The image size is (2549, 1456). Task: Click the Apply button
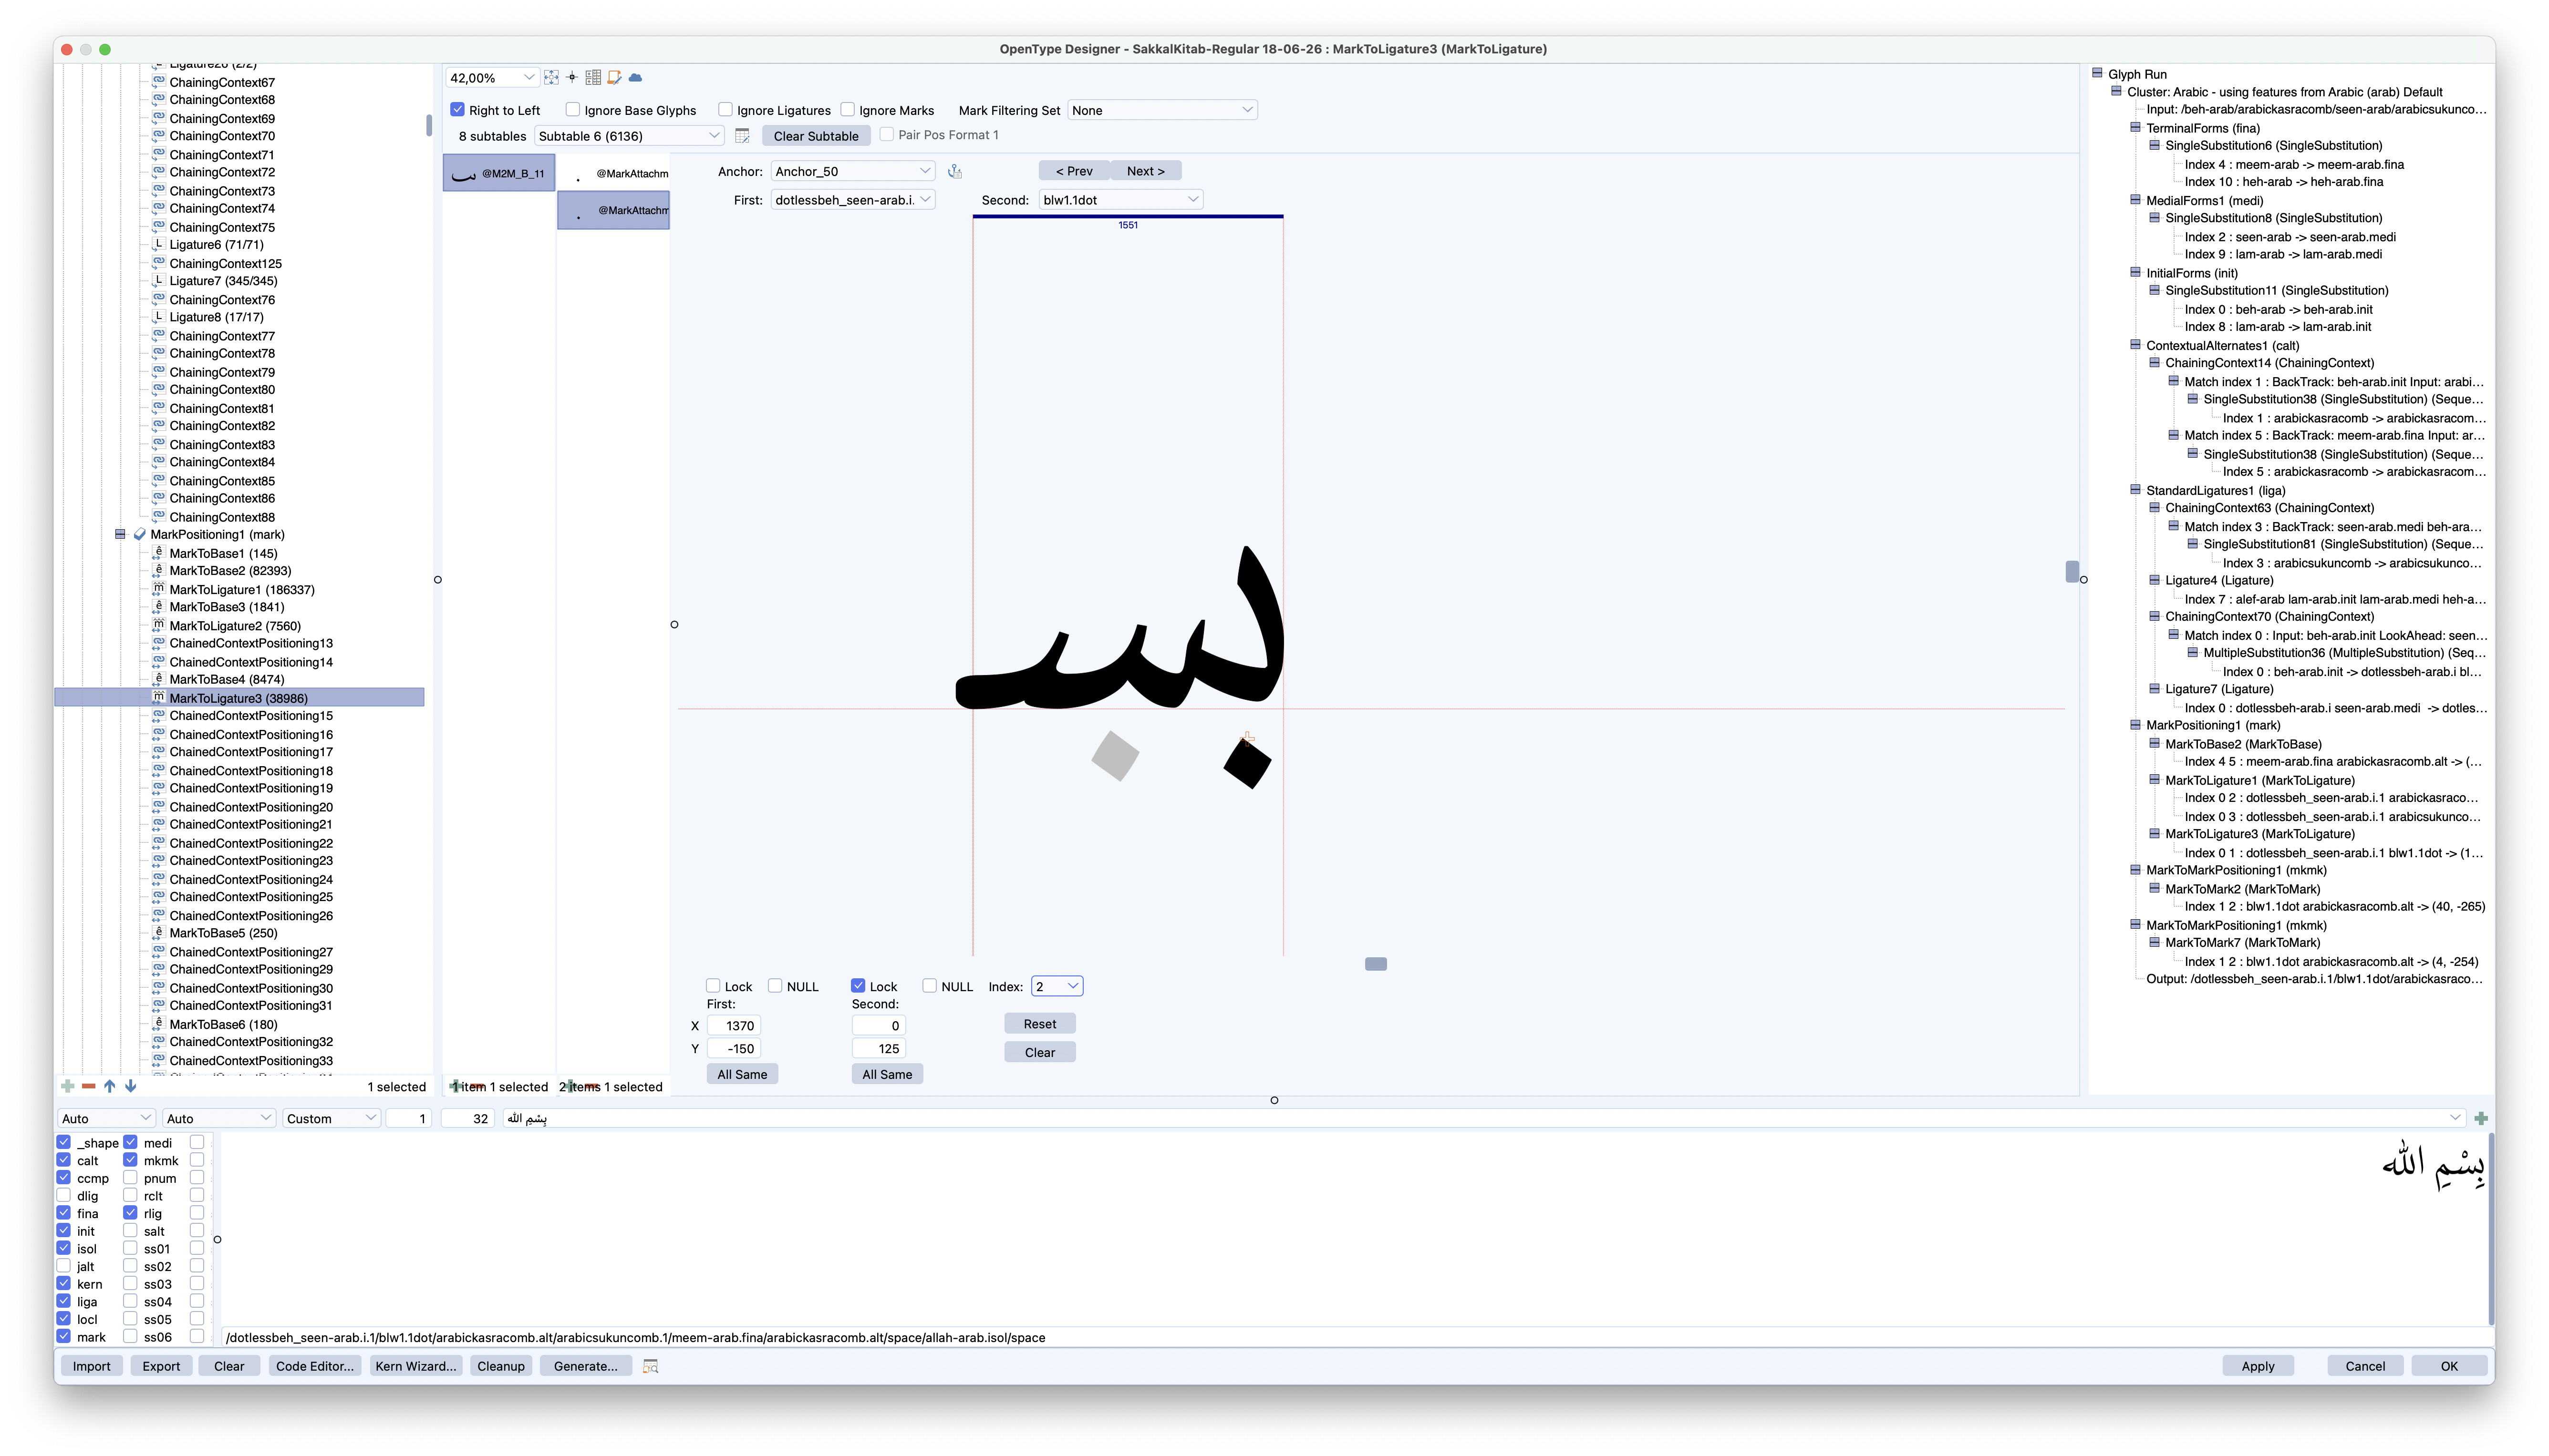2258,1366
